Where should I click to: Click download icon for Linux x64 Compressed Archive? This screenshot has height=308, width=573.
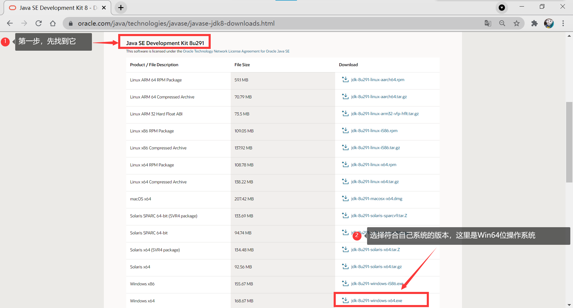[x=345, y=181]
